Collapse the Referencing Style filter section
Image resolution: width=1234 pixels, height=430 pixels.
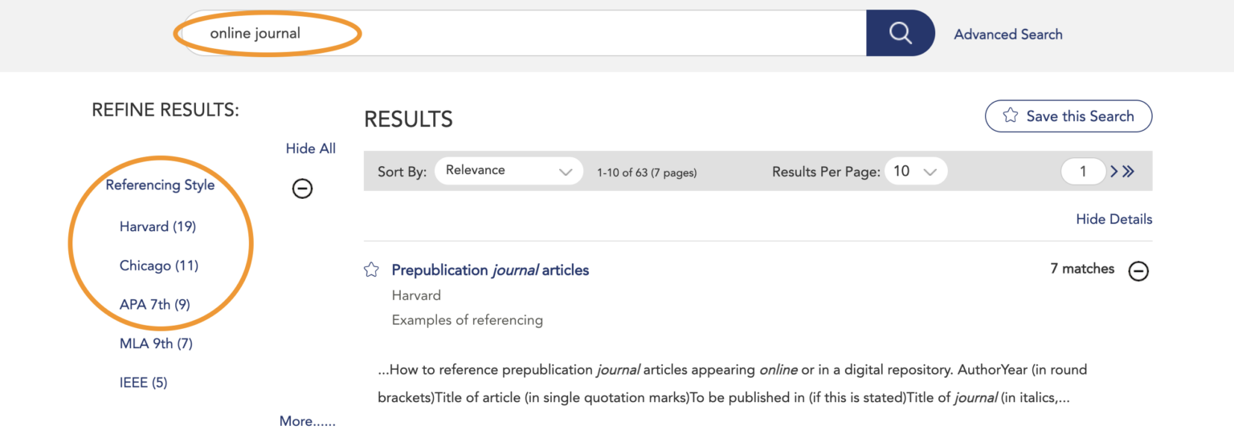302,189
